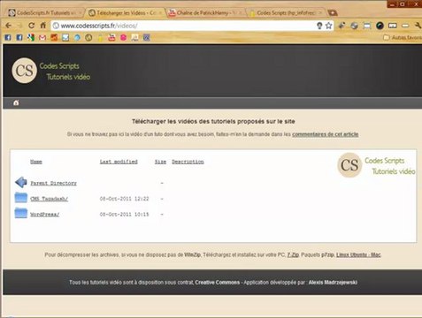The height and width of the screenshot is (318, 422).
Task: Go back with the browser back arrow
Action: [x=8, y=26]
